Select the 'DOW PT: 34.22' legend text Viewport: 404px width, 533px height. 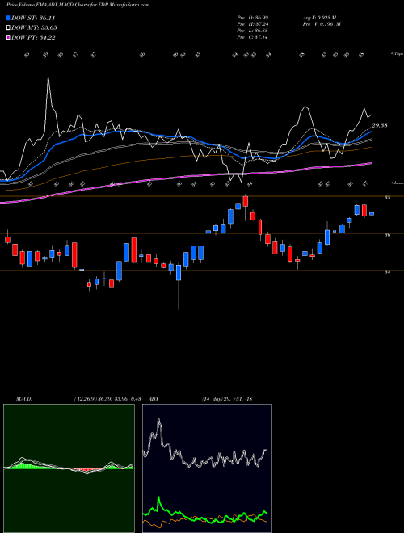[33, 38]
